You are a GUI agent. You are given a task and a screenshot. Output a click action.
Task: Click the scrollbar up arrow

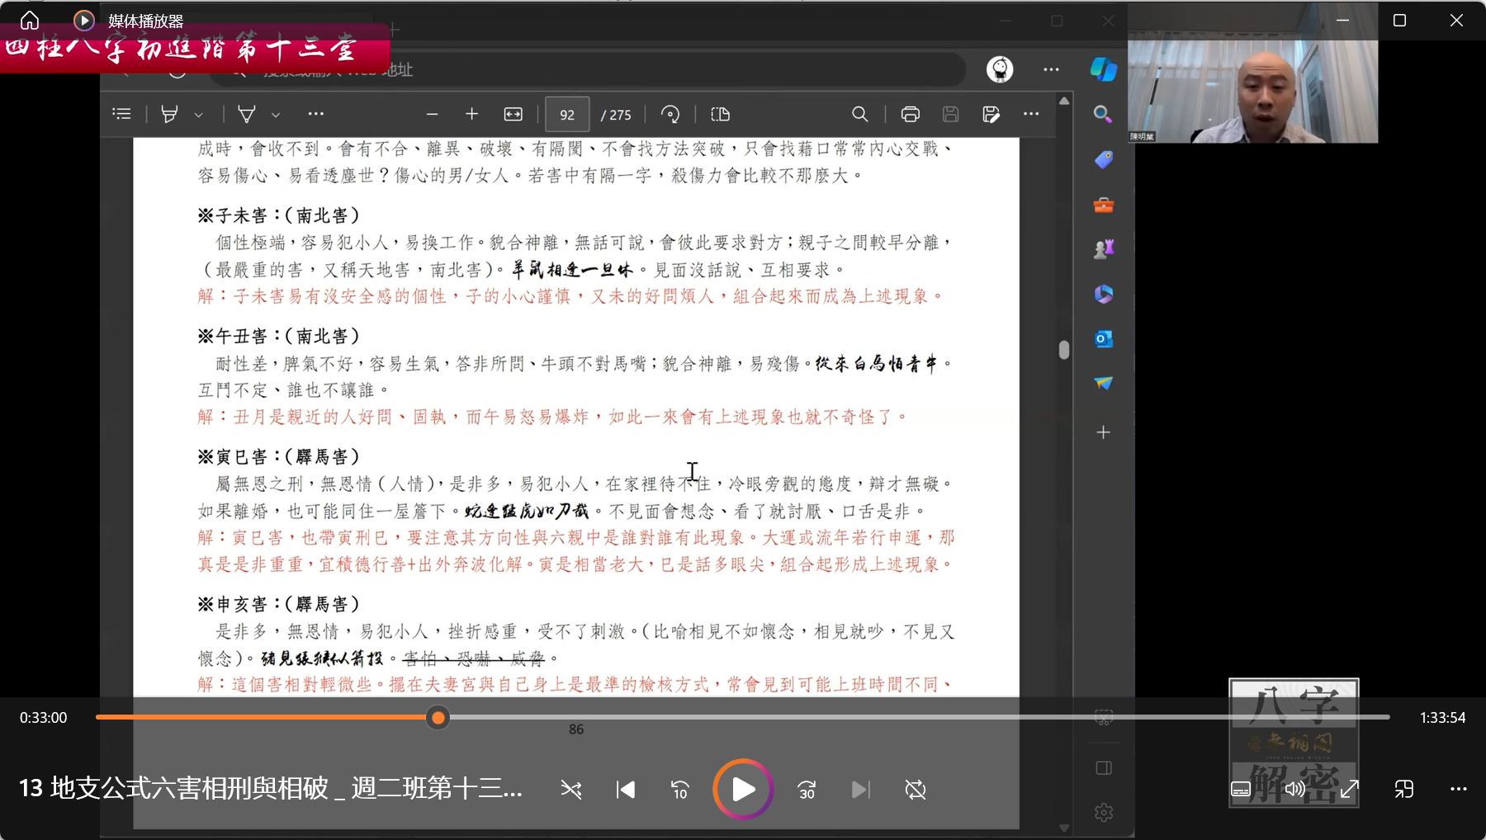[1064, 101]
